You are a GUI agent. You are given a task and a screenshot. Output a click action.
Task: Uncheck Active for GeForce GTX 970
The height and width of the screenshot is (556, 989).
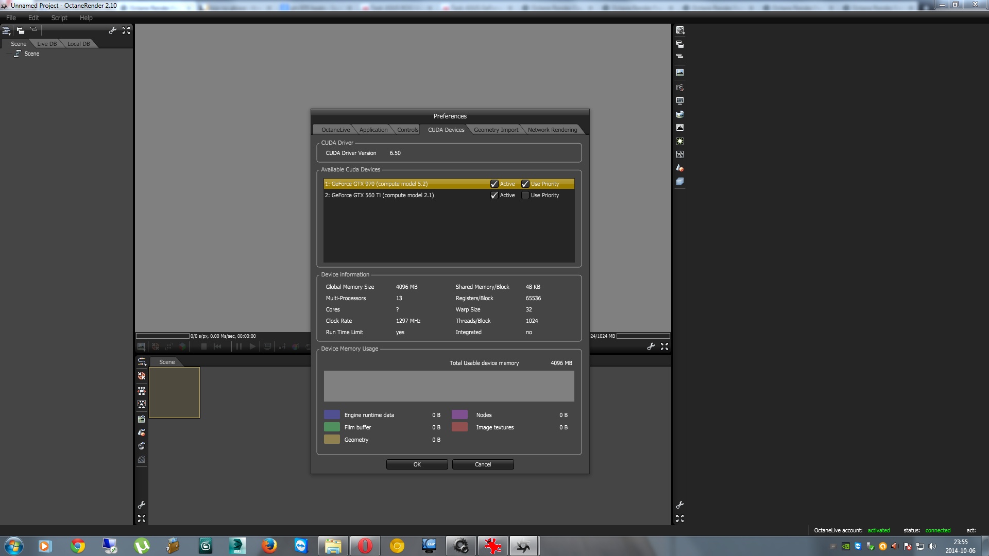pyautogui.click(x=494, y=184)
